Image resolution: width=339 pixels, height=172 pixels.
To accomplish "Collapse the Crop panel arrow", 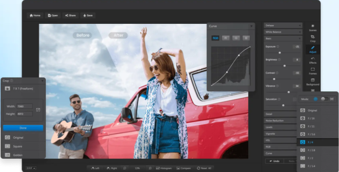I will (x=42, y=81).
